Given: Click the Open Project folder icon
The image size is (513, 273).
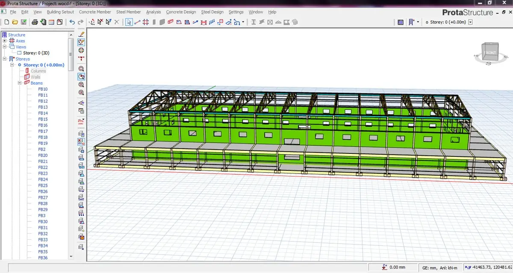Looking at the screenshot, I should 15,22.
